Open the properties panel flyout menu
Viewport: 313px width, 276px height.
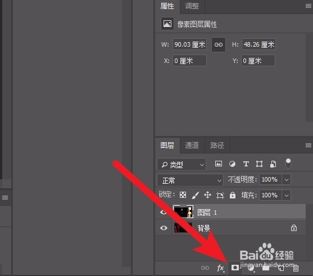(309, 6)
